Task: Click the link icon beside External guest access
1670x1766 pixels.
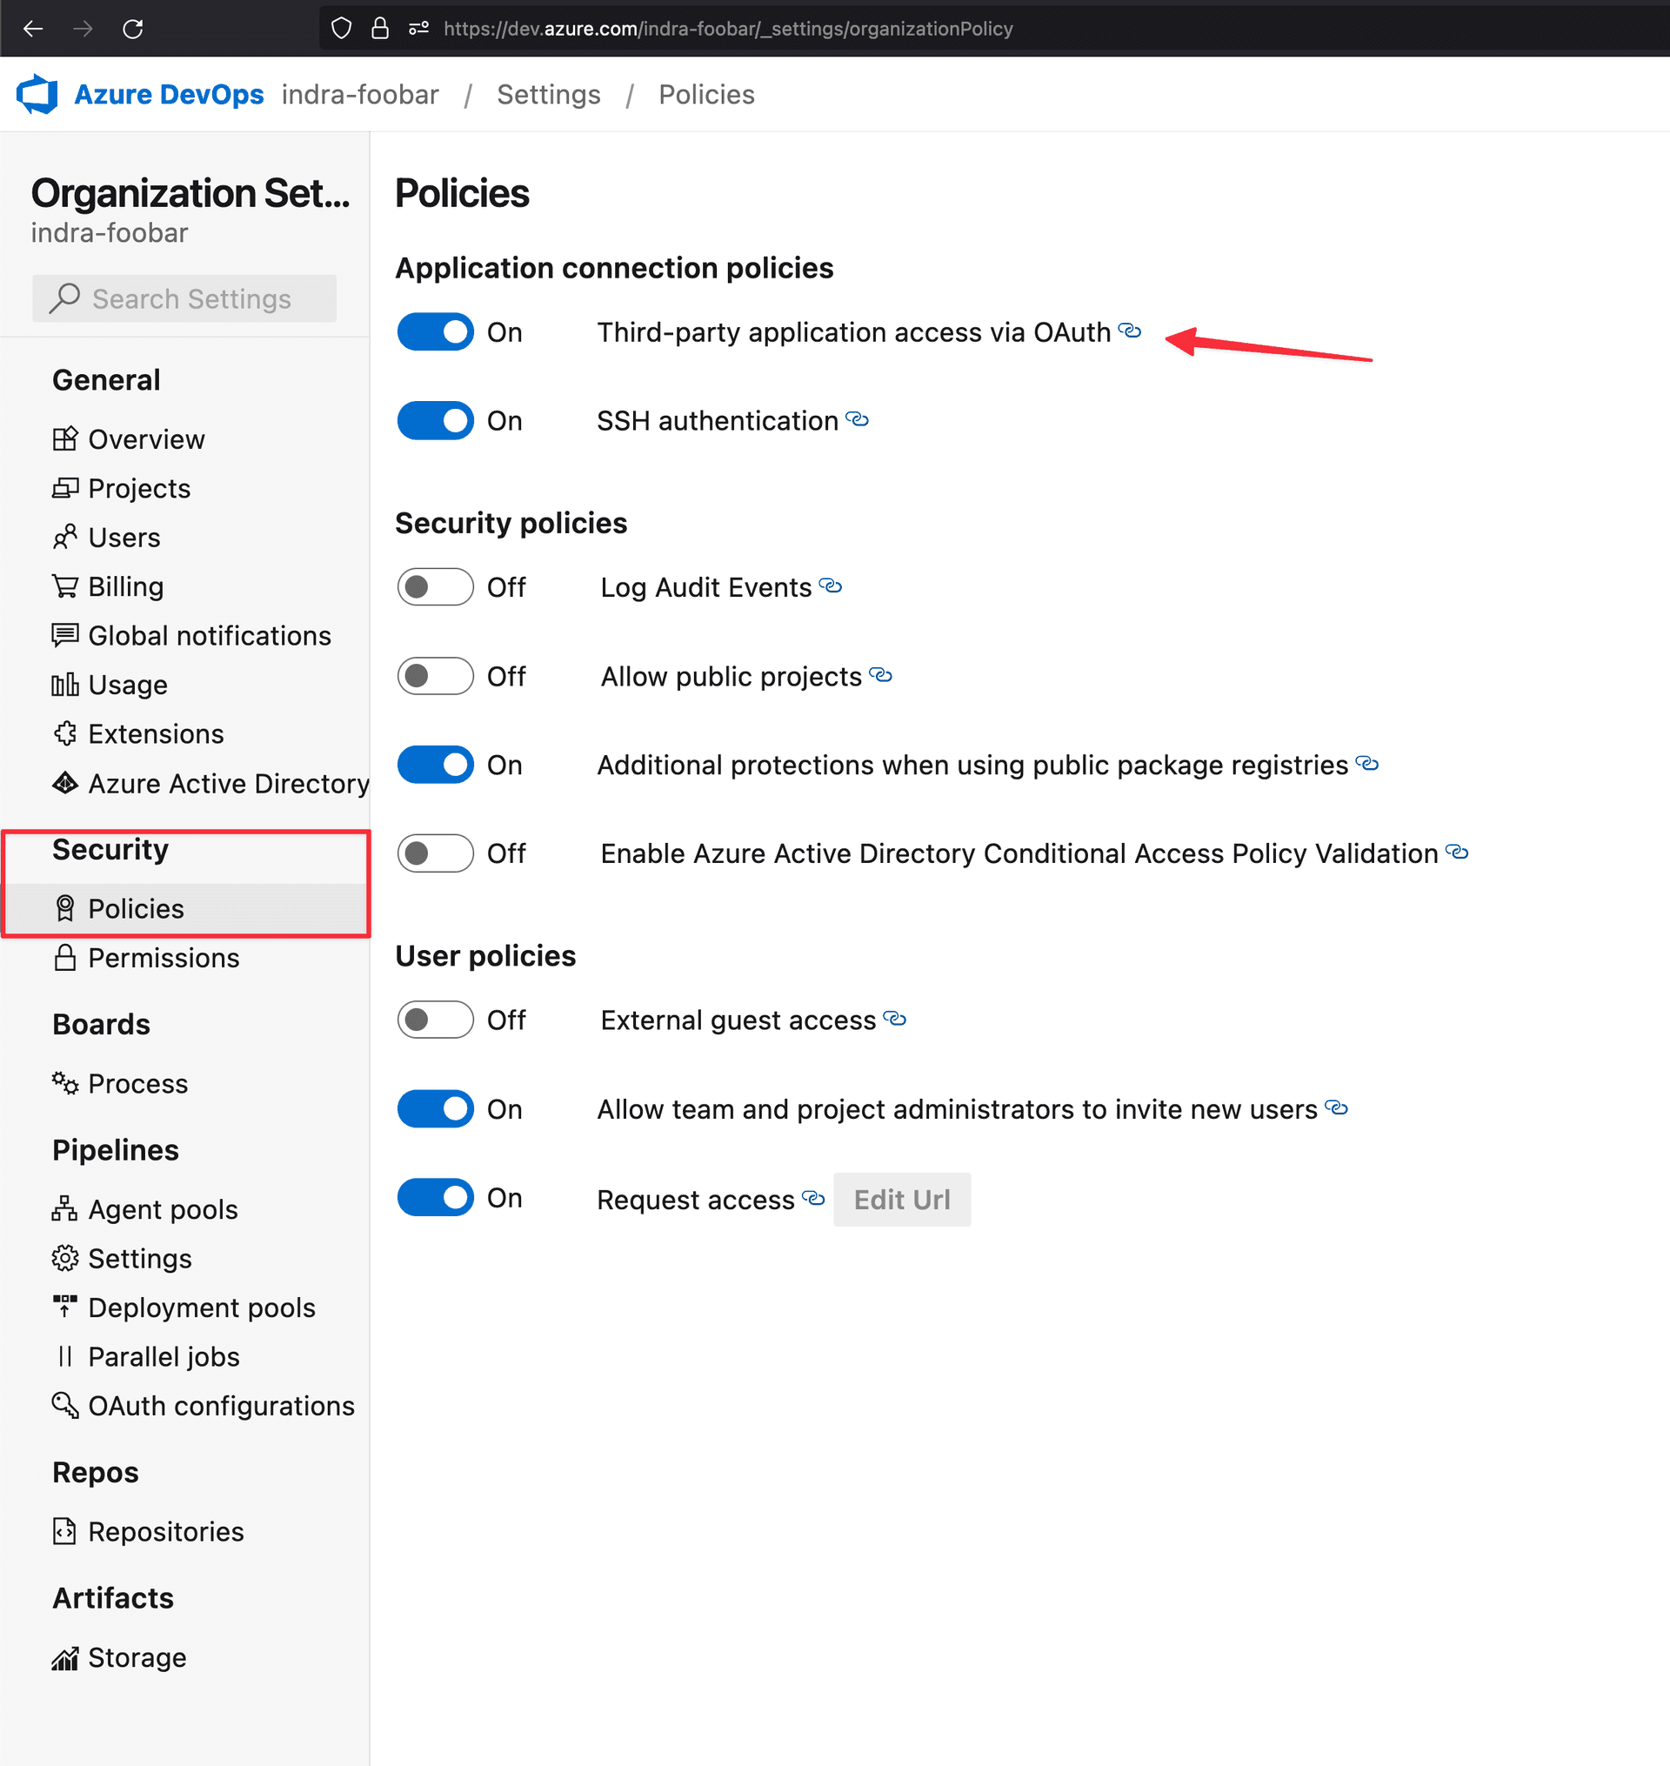Action: (895, 1019)
